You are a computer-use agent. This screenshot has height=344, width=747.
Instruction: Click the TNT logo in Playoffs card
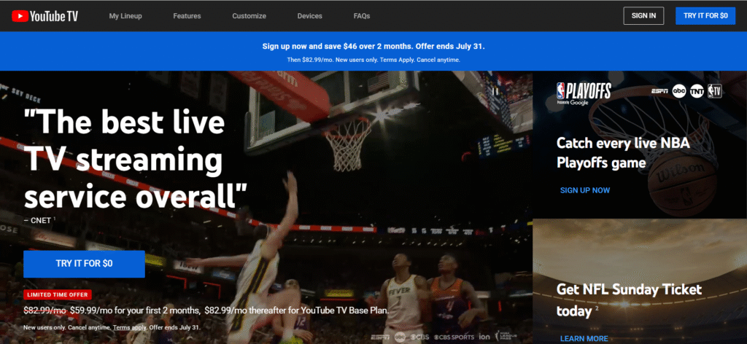(697, 91)
